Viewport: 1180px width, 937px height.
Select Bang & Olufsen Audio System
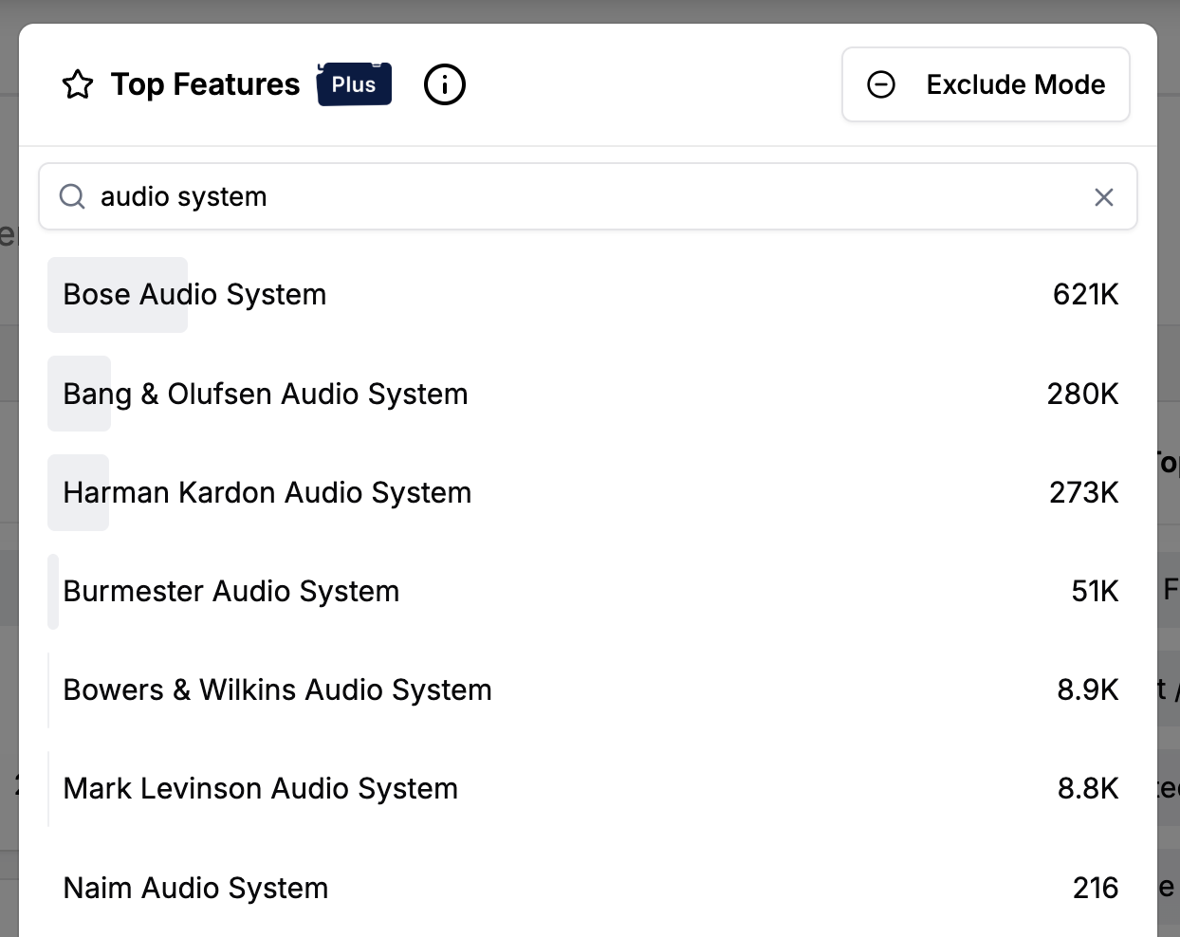coord(588,394)
